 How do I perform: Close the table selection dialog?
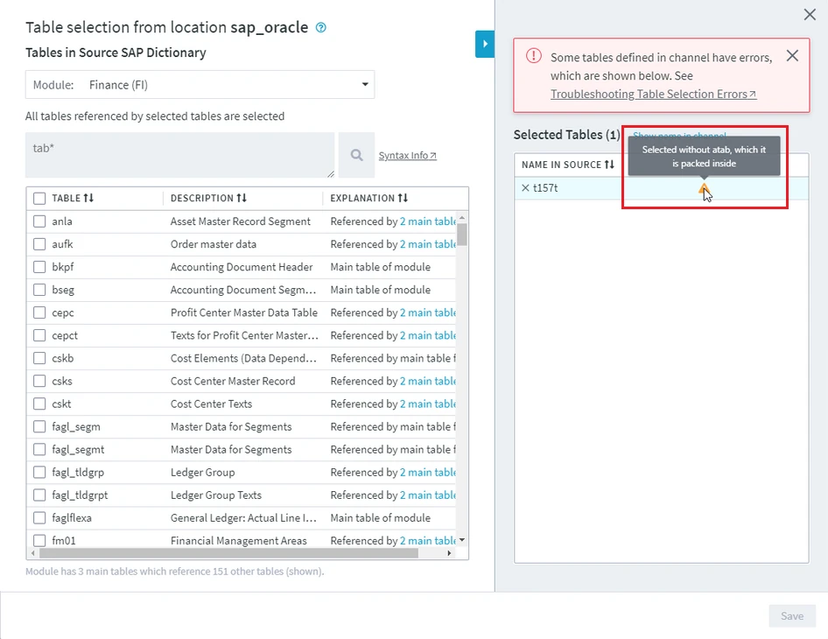[810, 14]
